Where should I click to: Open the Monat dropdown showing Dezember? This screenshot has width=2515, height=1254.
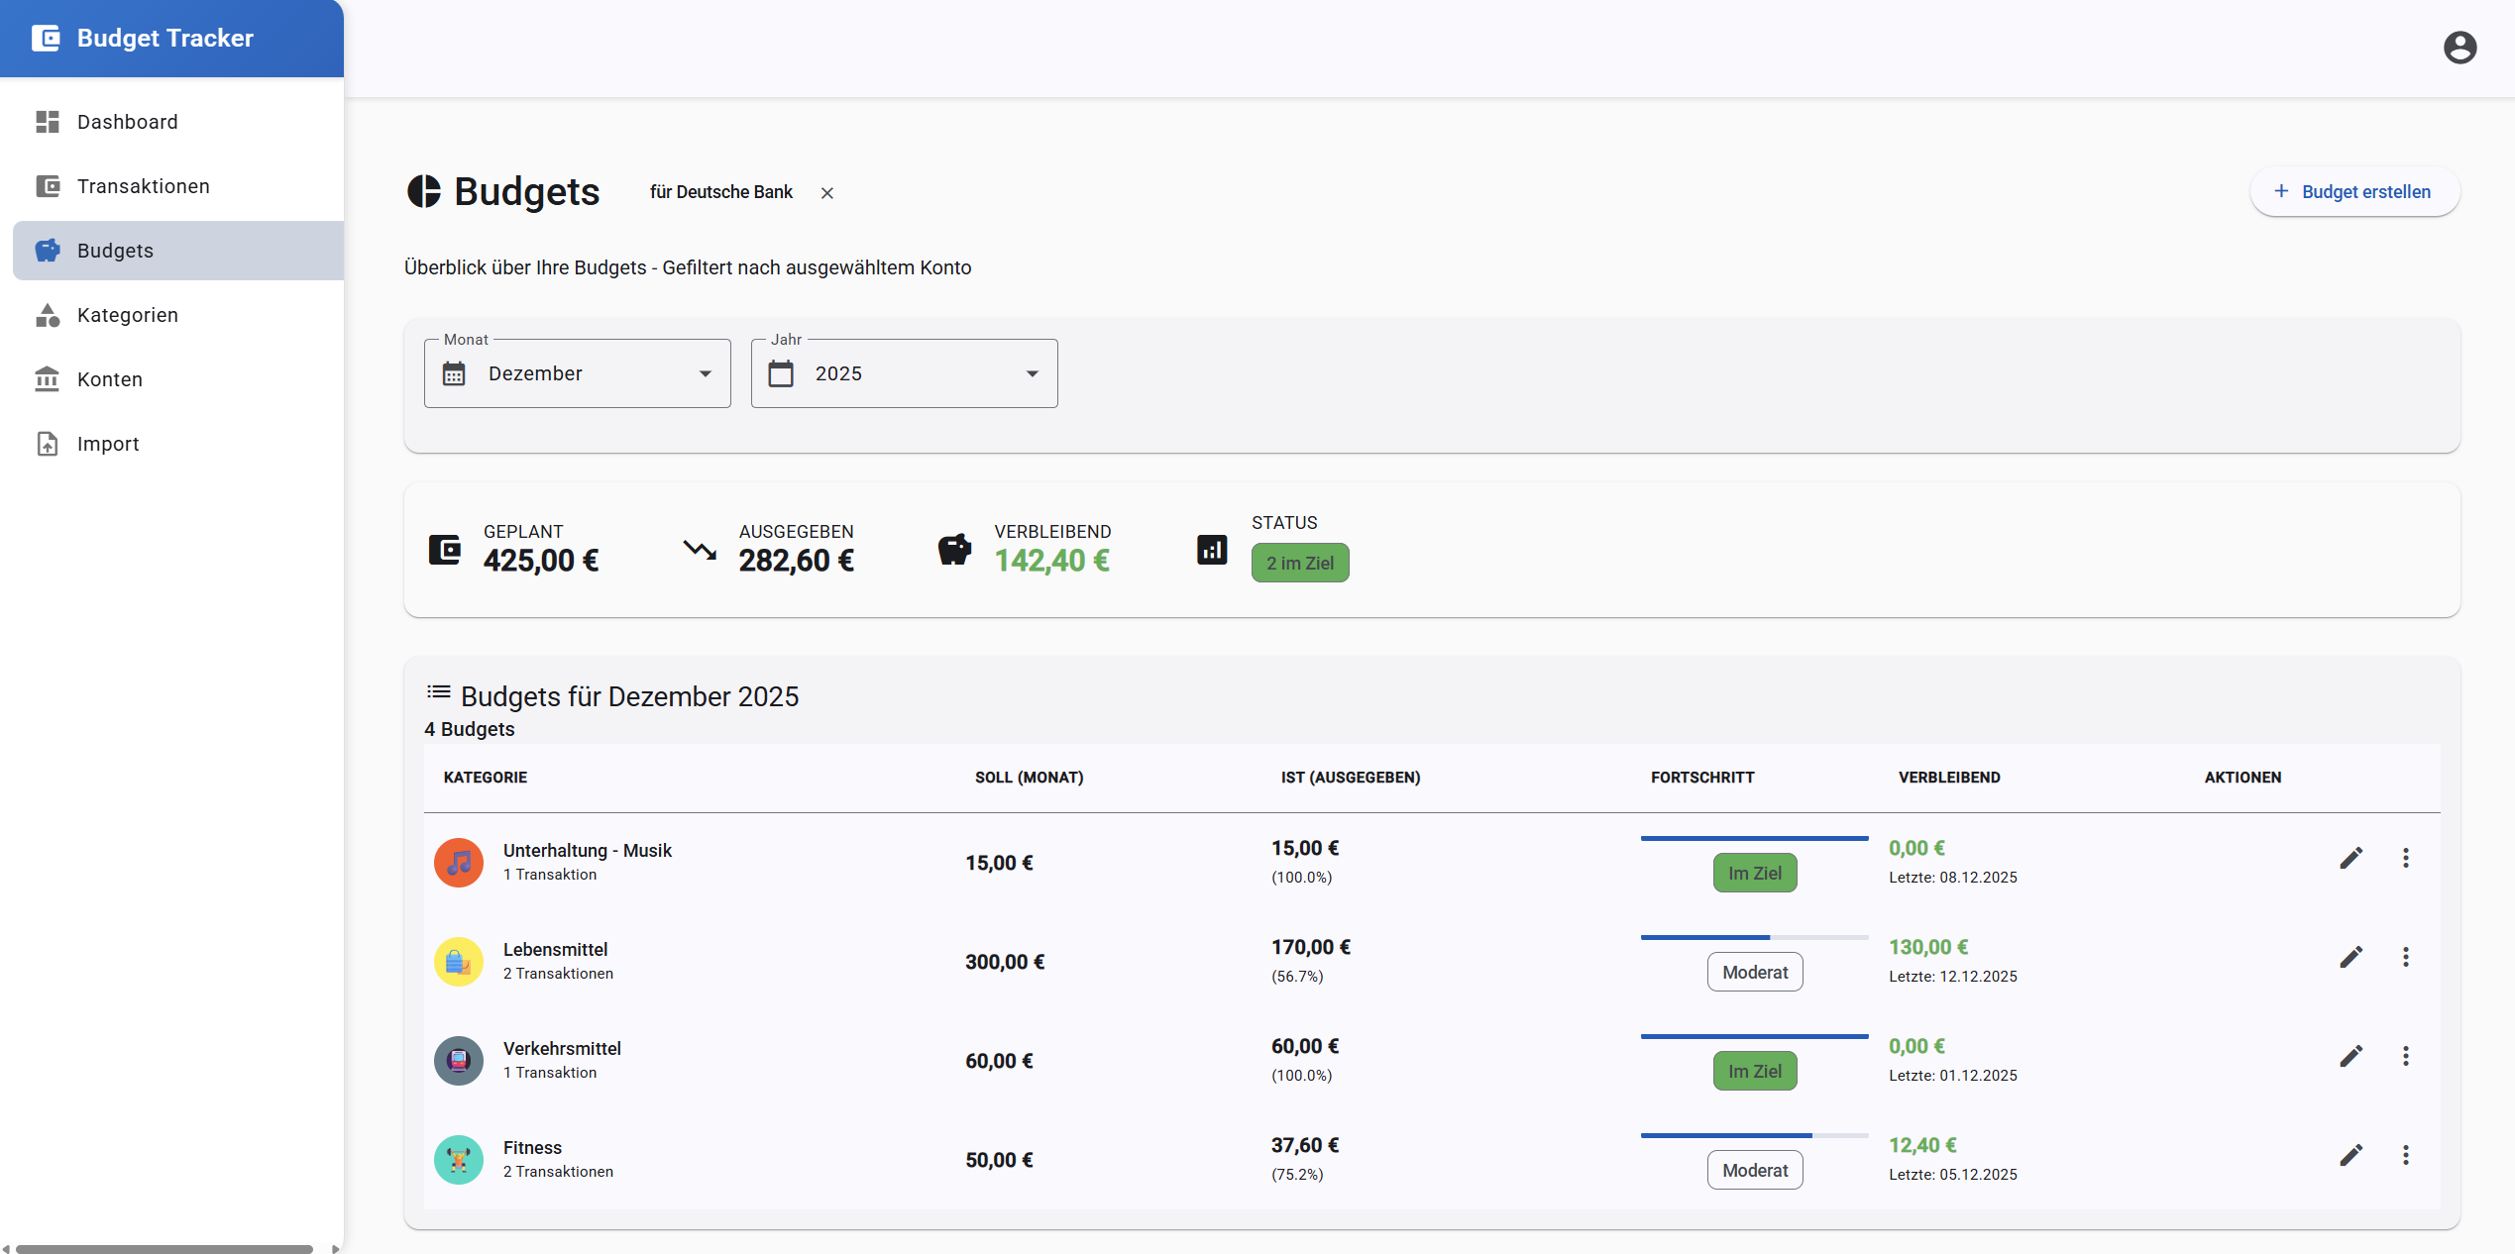pos(578,373)
